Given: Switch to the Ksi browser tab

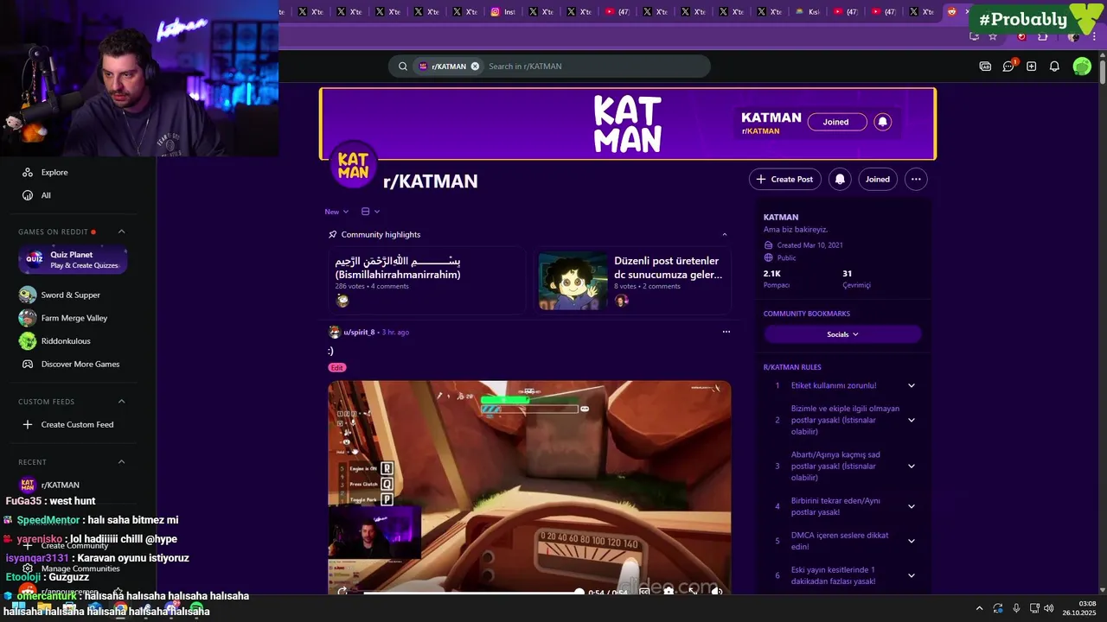Looking at the screenshot, I should click(808, 12).
